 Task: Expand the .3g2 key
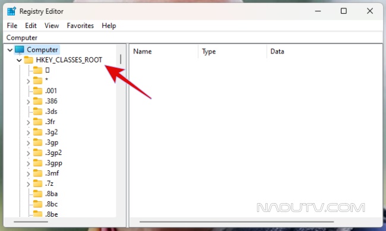29,133
